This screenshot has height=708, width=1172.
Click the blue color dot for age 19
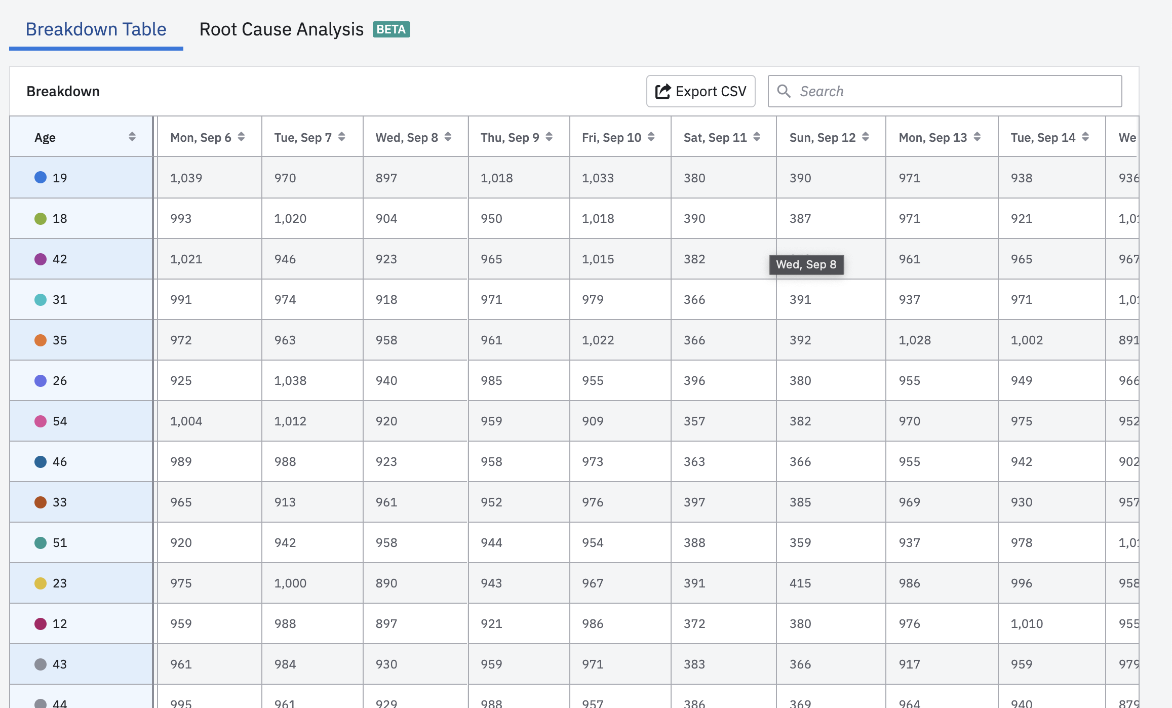pos(41,177)
